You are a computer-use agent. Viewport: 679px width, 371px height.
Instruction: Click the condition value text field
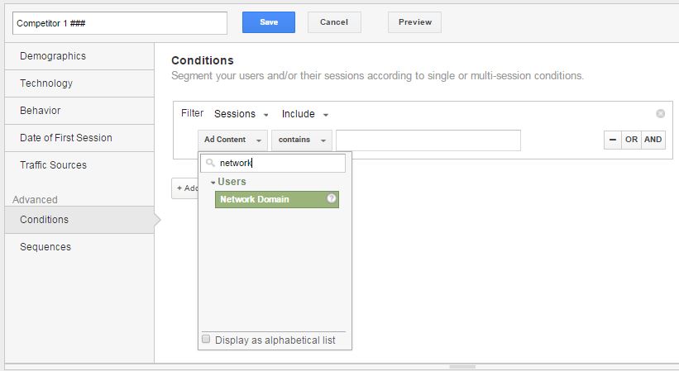428,140
